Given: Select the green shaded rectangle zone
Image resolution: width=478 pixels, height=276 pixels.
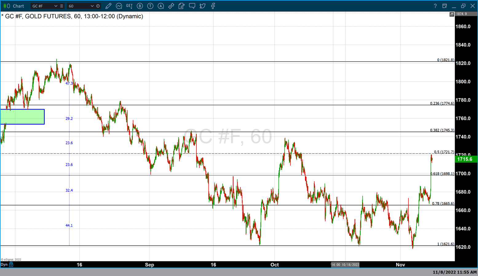Looking at the screenshot, I should 22,117.
